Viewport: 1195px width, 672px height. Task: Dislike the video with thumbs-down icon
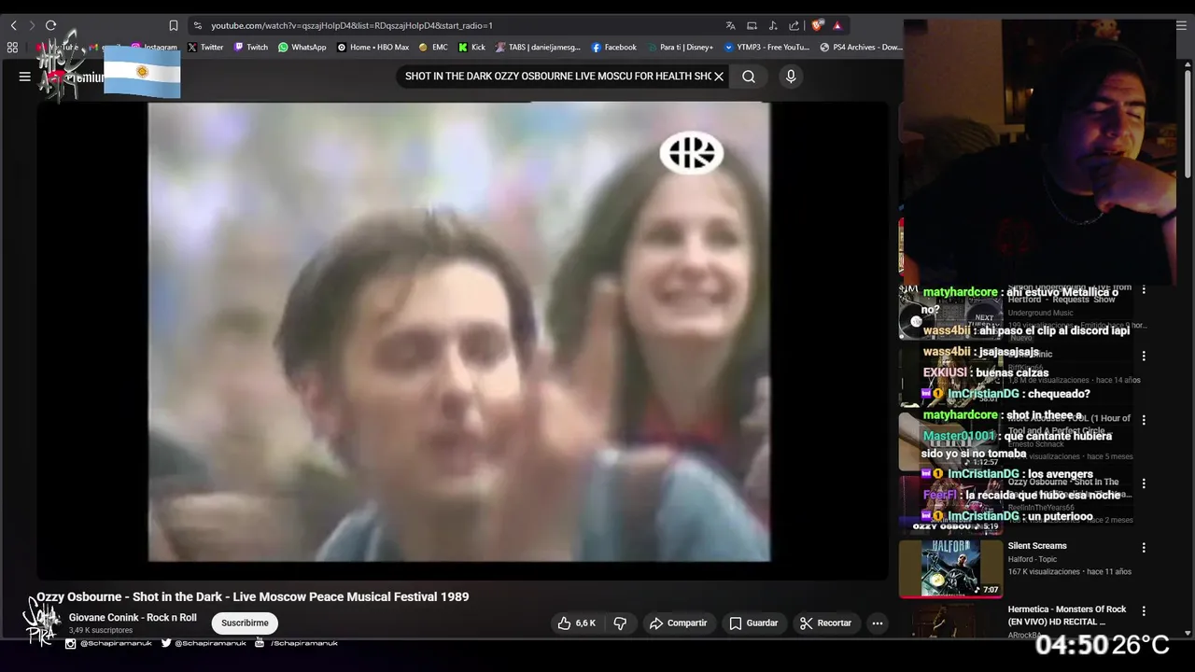[x=620, y=623]
